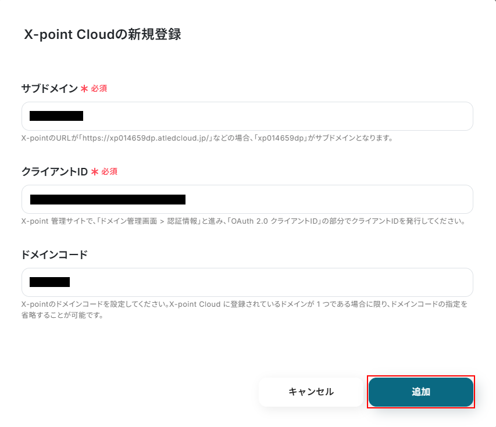Click the 追加 button
This screenshot has width=496, height=427.
421,392
